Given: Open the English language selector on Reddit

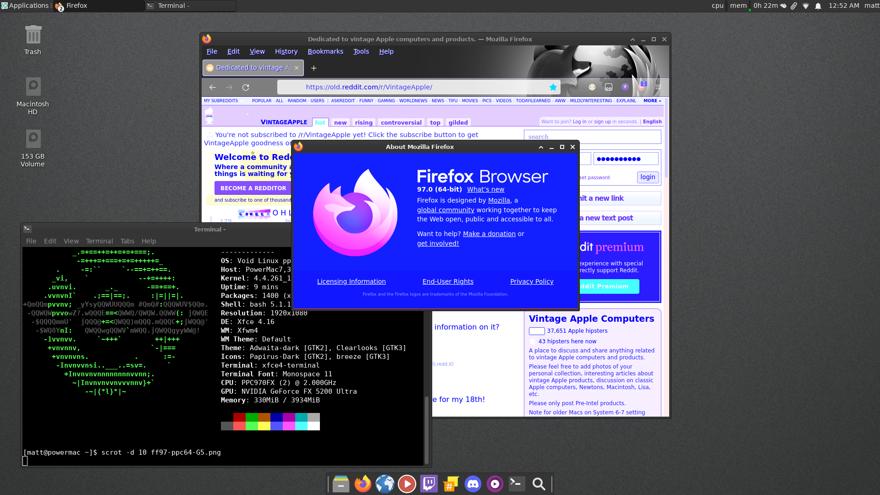Looking at the screenshot, I should point(652,122).
